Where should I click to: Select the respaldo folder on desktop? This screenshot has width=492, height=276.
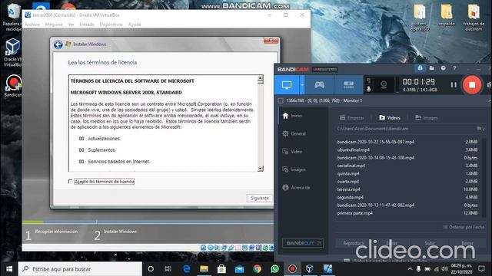(x=447, y=15)
